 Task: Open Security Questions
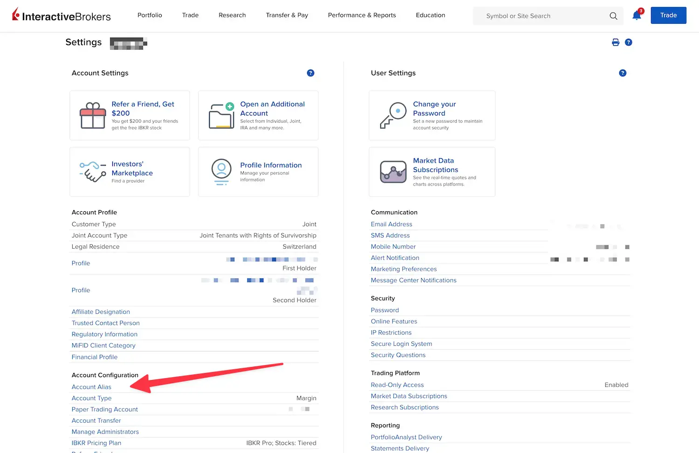pyautogui.click(x=398, y=355)
